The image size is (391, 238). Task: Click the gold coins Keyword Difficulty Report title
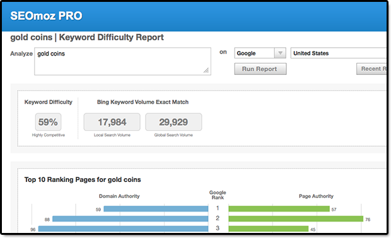pyautogui.click(x=87, y=37)
